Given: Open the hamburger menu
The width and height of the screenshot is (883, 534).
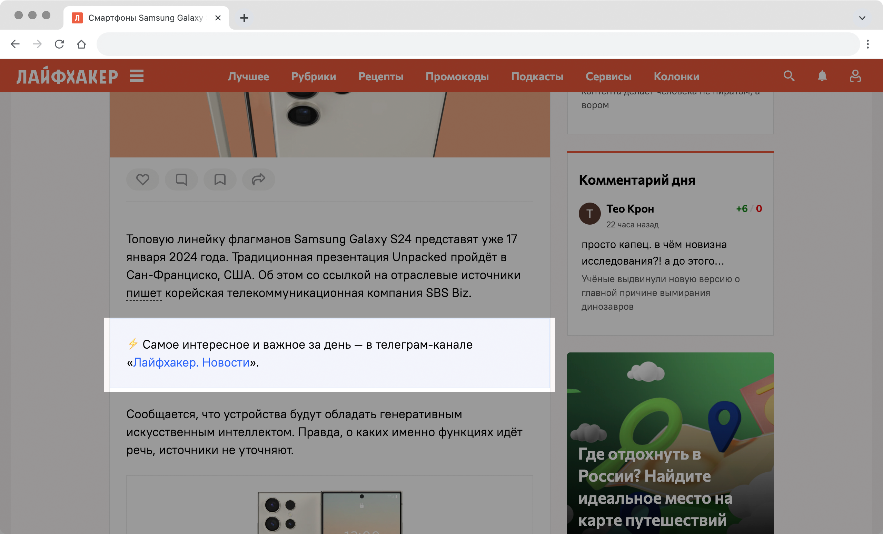Looking at the screenshot, I should pos(137,76).
